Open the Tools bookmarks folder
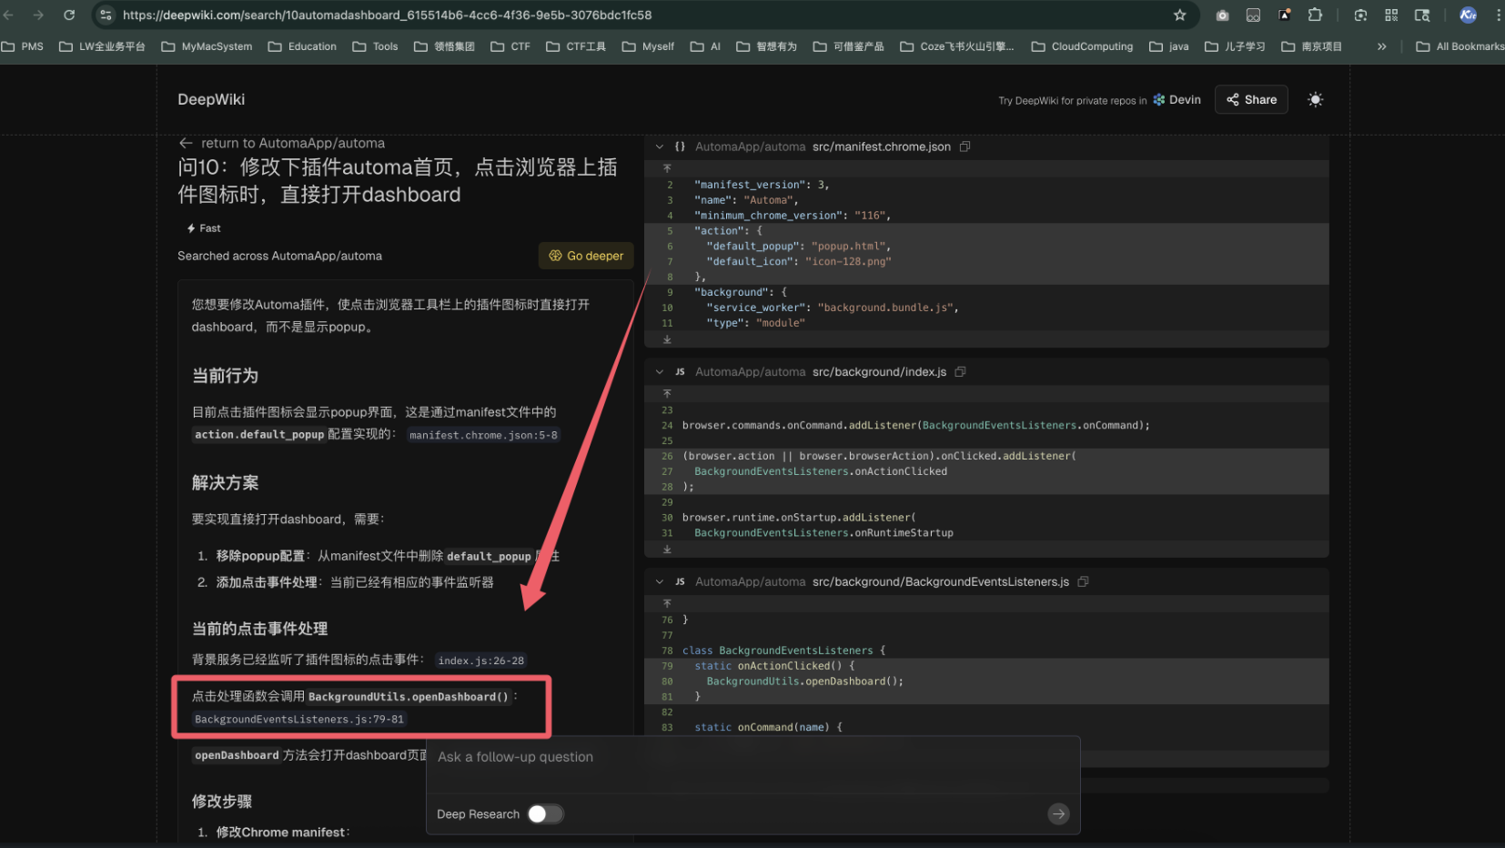This screenshot has width=1505, height=848. [x=375, y=46]
